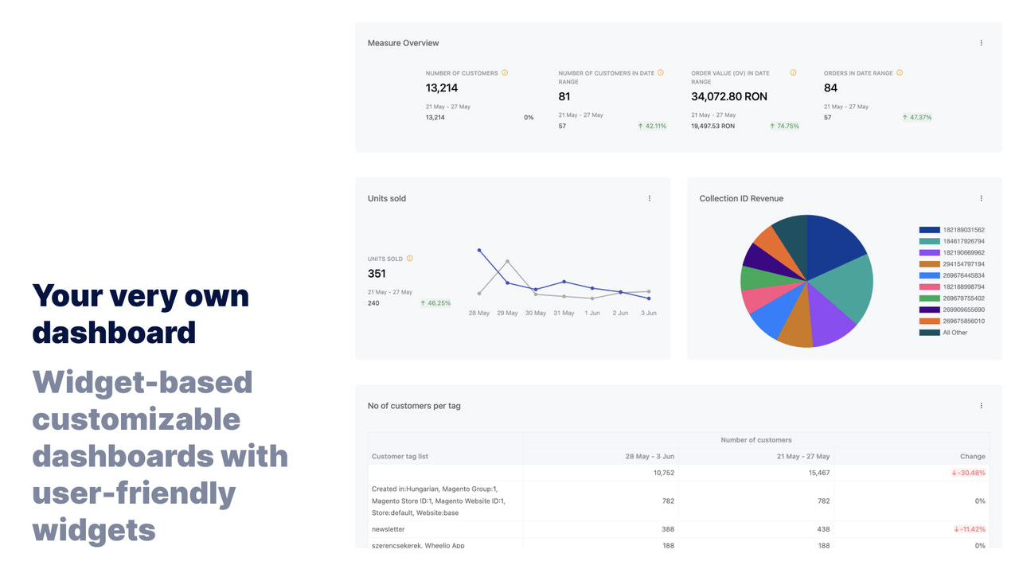Image resolution: width=1019 pixels, height=573 pixels.
Task: Click the info icon beside Order Value (OV) in Date Range
Action: [793, 72]
